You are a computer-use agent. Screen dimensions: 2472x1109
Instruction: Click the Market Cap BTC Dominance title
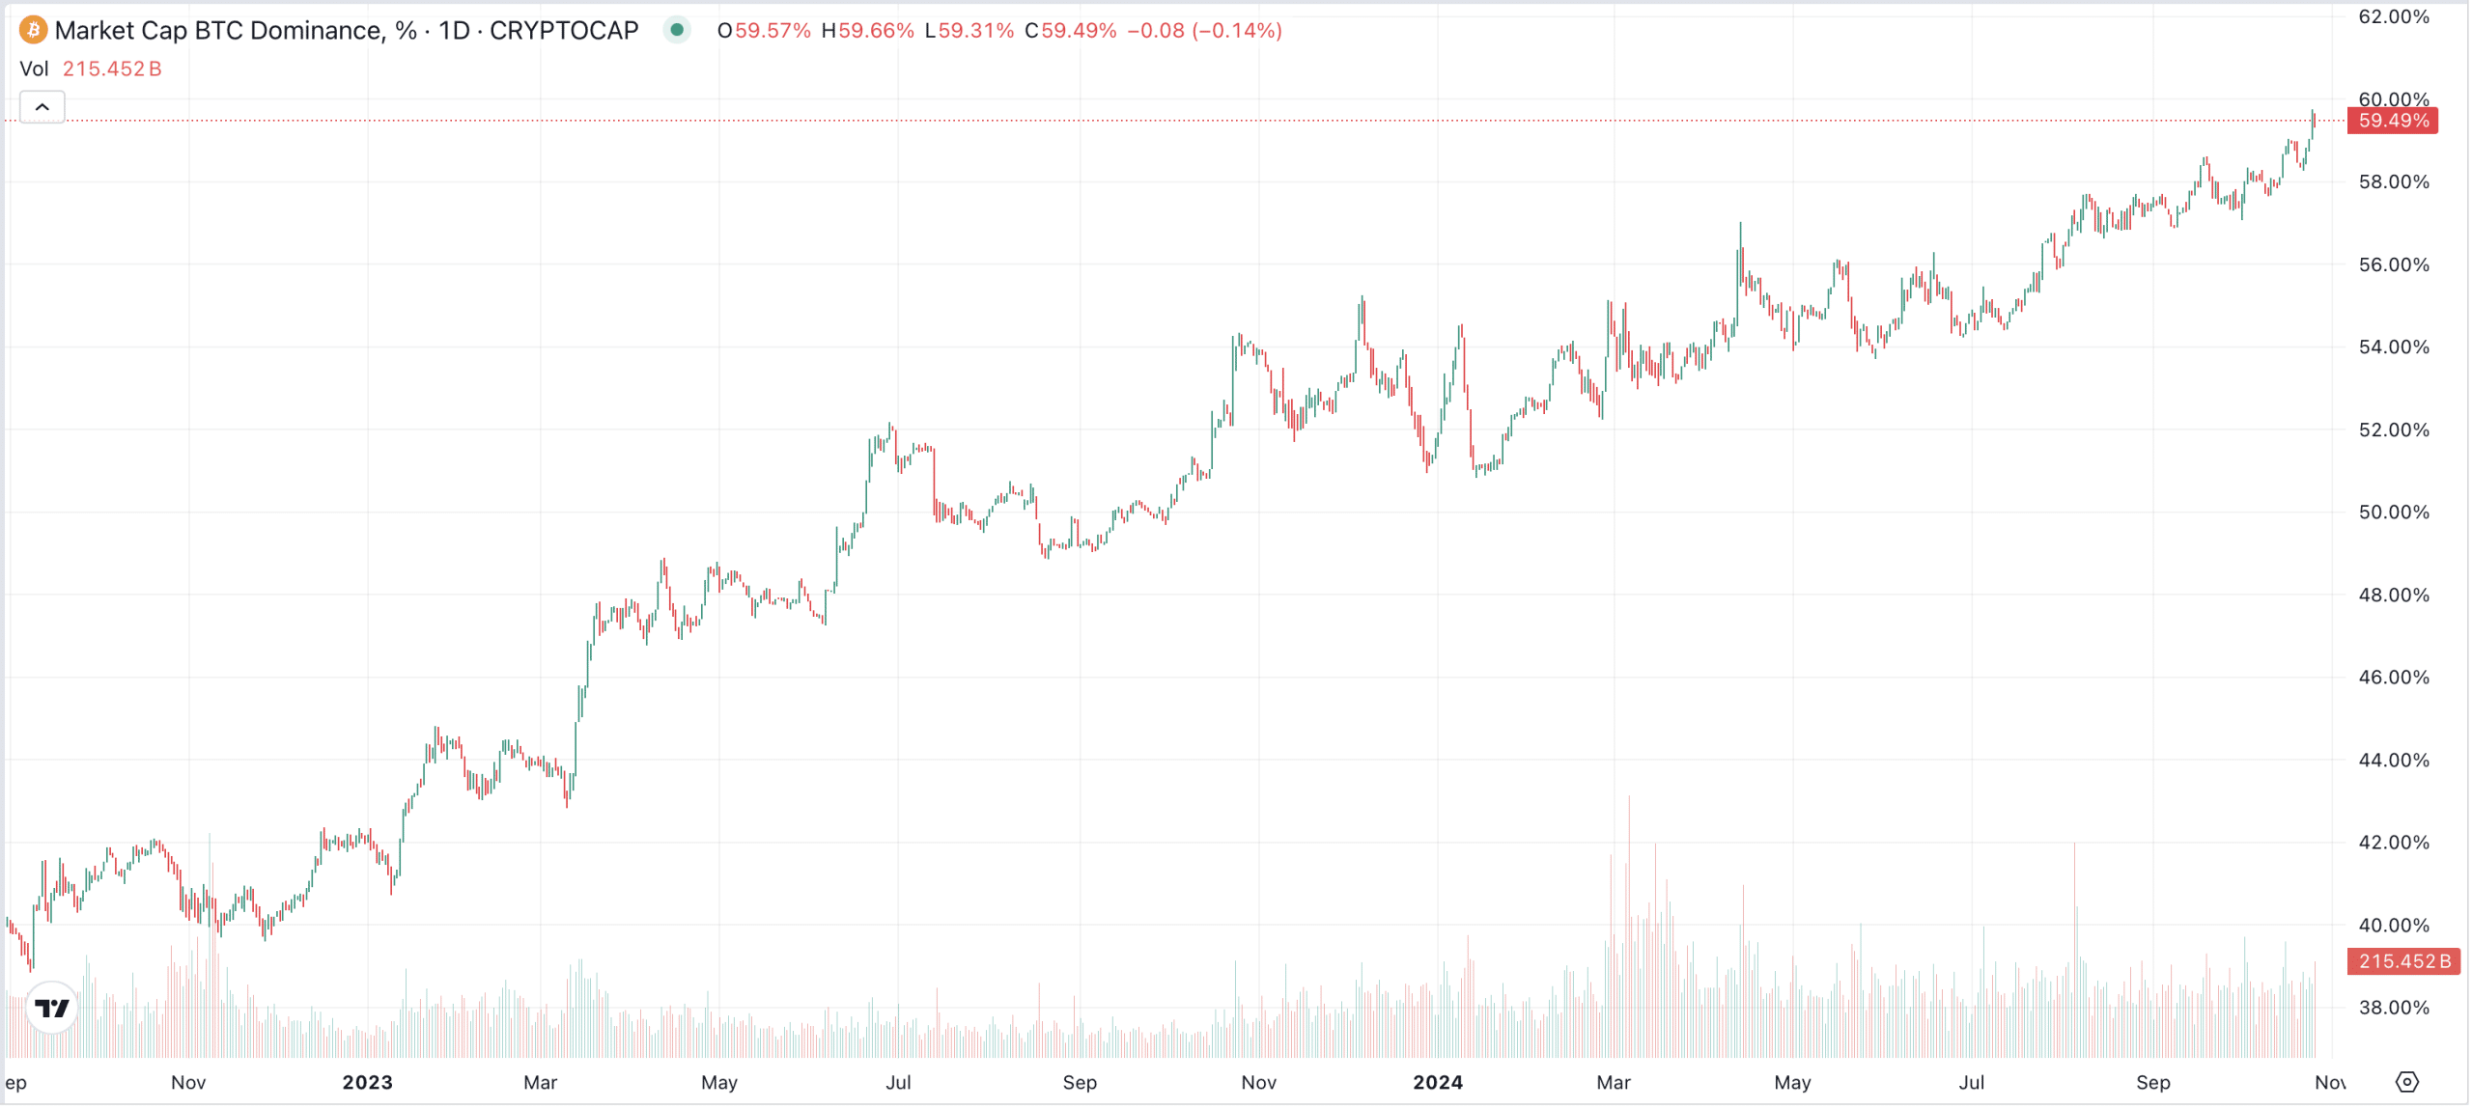click(347, 30)
